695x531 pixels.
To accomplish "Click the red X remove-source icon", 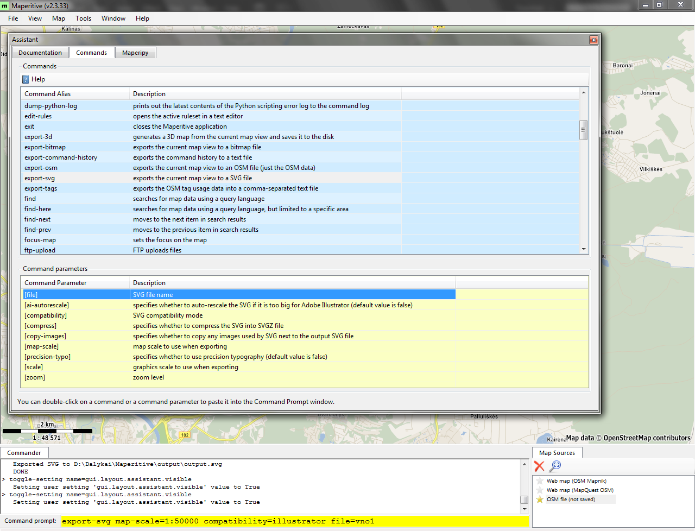I will 539,466.
